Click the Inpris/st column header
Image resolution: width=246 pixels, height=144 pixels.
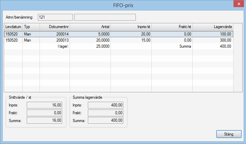(131, 26)
